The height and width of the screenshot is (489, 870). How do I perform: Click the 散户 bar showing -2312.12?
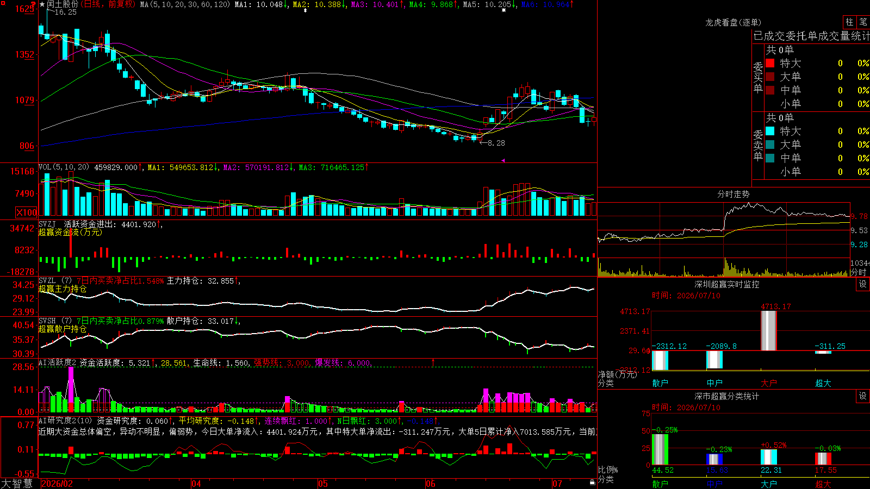pyautogui.click(x=660, y=360)
